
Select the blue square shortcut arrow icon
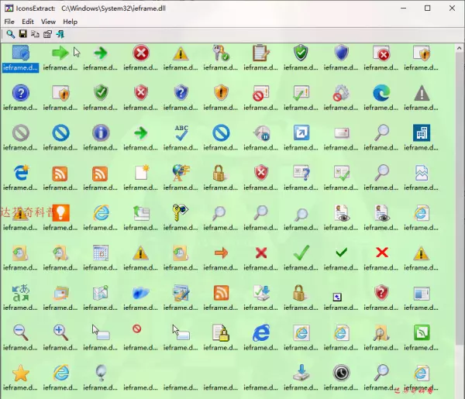301,132
